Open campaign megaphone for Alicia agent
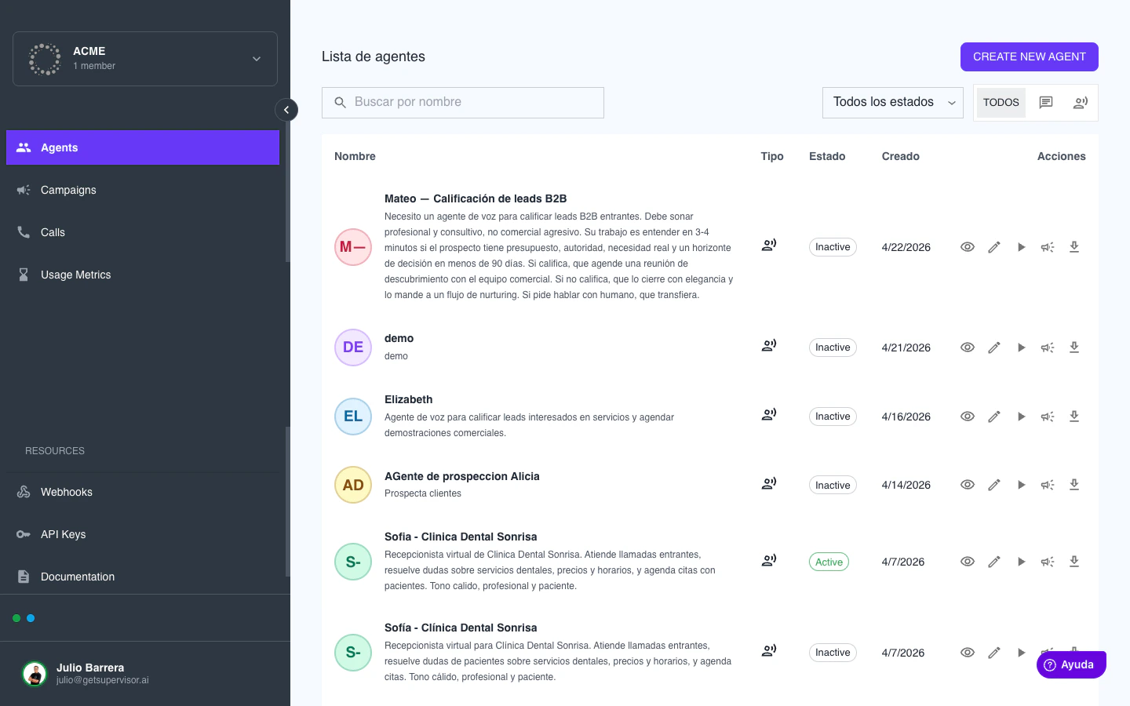 tap(1048, 485)
